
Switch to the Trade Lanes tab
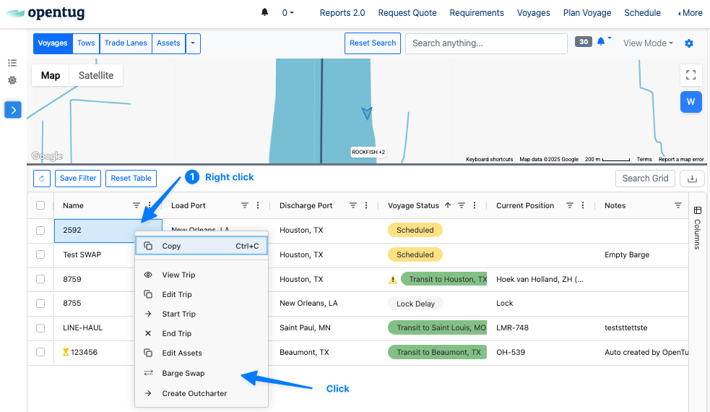click(x=126, y=43)
